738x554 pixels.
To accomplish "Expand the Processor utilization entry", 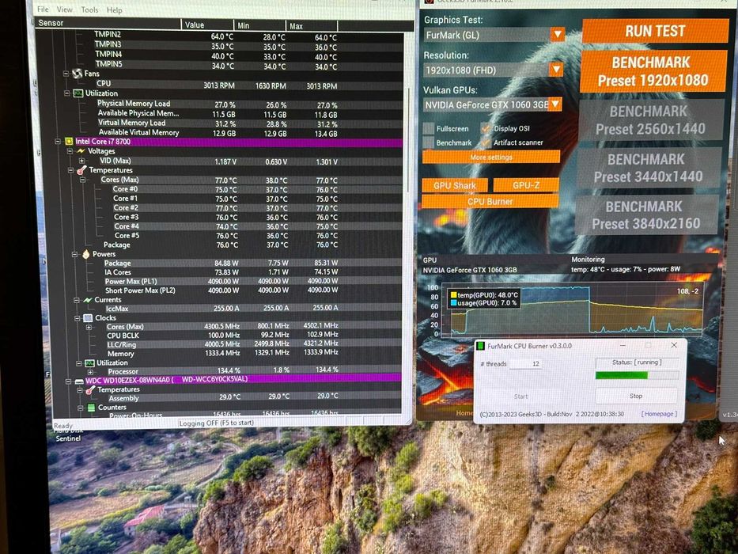I will [x=90, y=372].
